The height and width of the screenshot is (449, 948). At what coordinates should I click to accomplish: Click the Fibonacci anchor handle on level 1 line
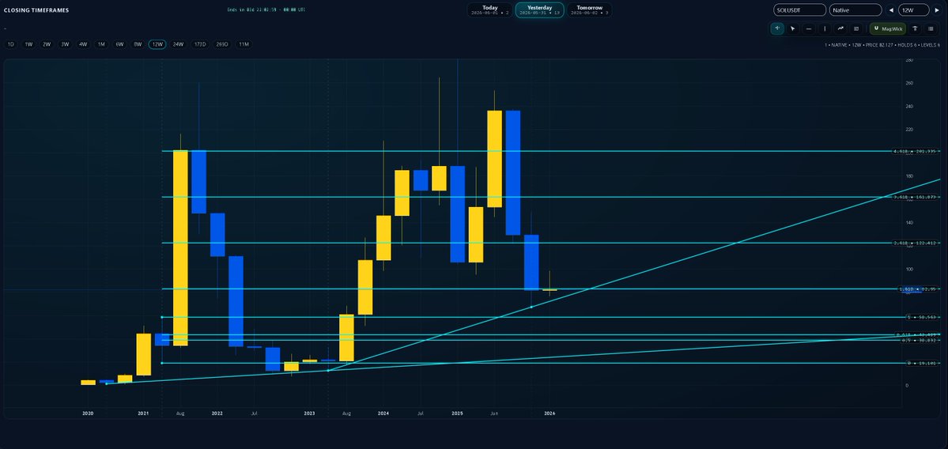(162, 317)
